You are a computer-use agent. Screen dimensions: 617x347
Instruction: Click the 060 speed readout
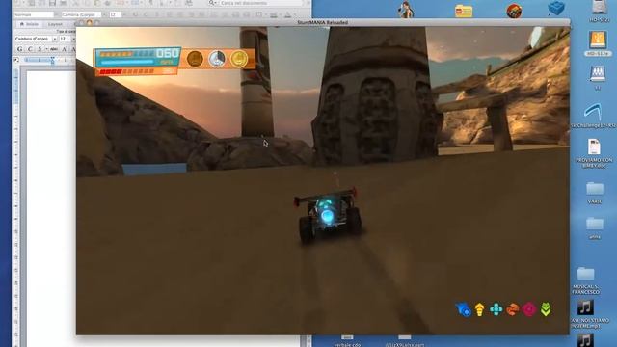pyautogui.click(x=168, y=54)
